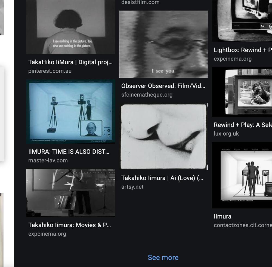This screenshot has width=272, height=267.
Task: Open the Ai (Love) ink image thumbnail
Action: 163,136
